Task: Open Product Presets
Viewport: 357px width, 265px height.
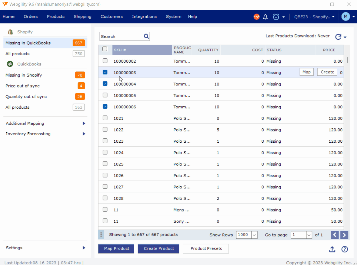Action: coord(206,249)
